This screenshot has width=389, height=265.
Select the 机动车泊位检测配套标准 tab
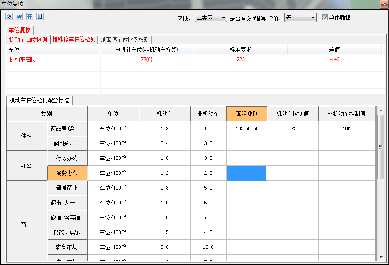[38, 100]
